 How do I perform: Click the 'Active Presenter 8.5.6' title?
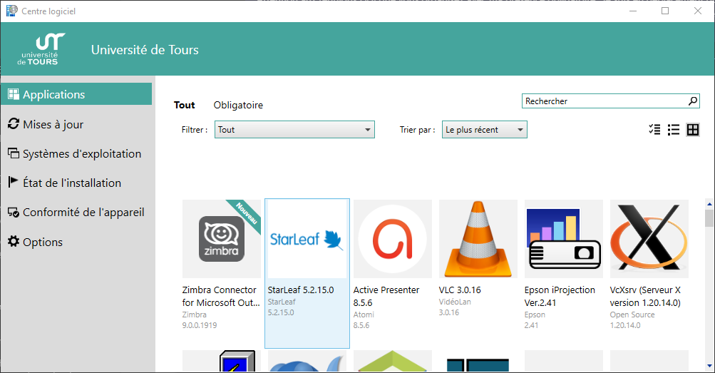coord(386,297)
